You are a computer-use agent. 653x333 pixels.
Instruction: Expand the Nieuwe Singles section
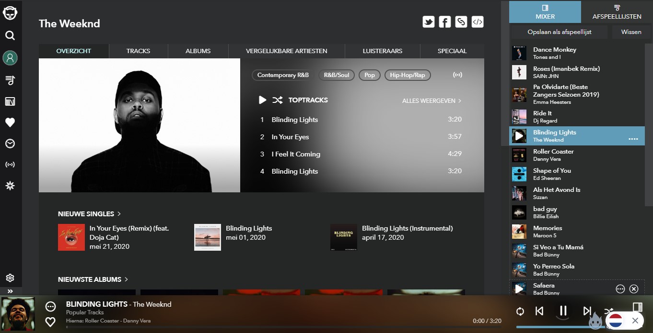90,214
